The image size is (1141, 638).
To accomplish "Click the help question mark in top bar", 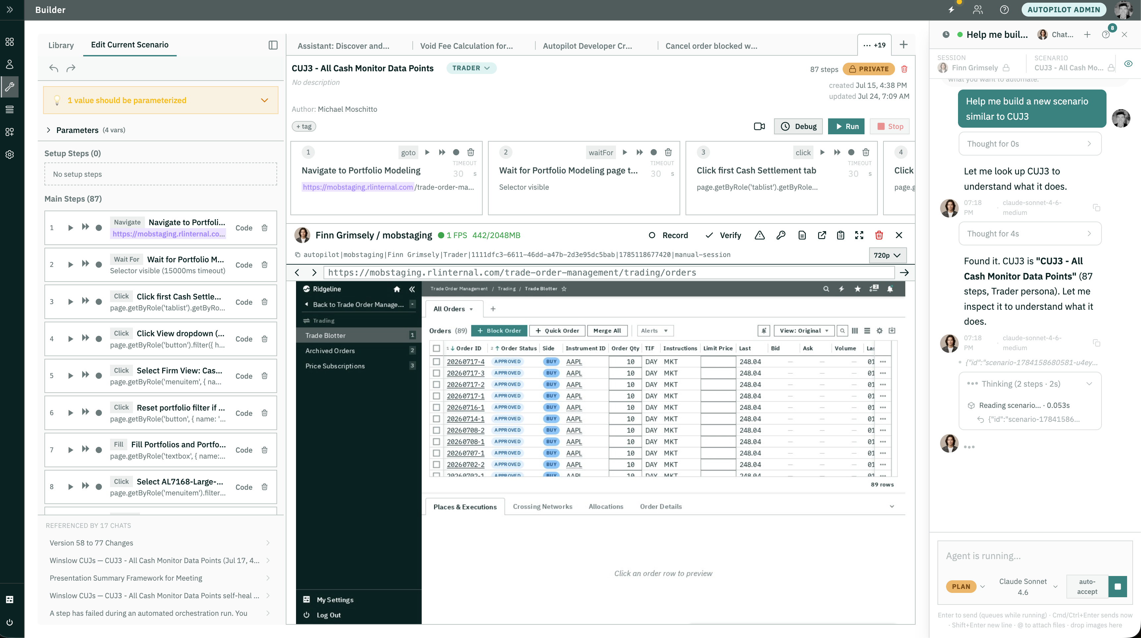I will click(1004, 10).
